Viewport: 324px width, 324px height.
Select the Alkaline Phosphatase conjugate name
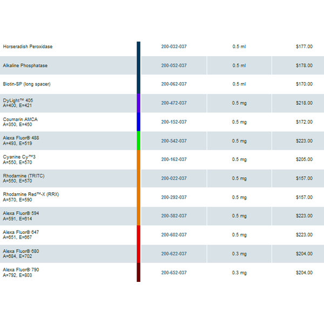(25, 65)
